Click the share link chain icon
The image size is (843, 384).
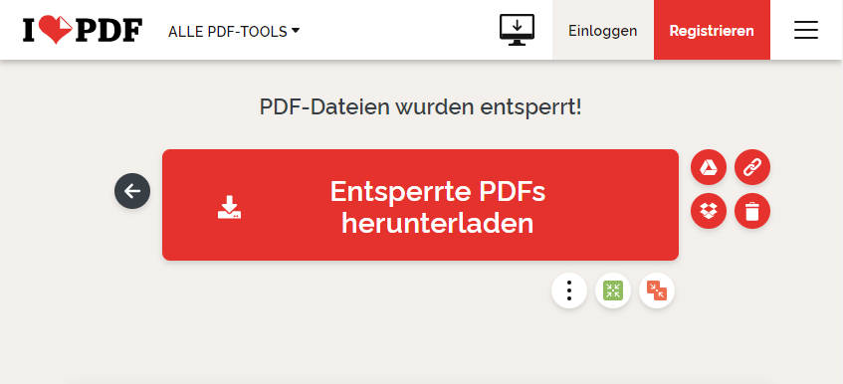click(752, 167)
